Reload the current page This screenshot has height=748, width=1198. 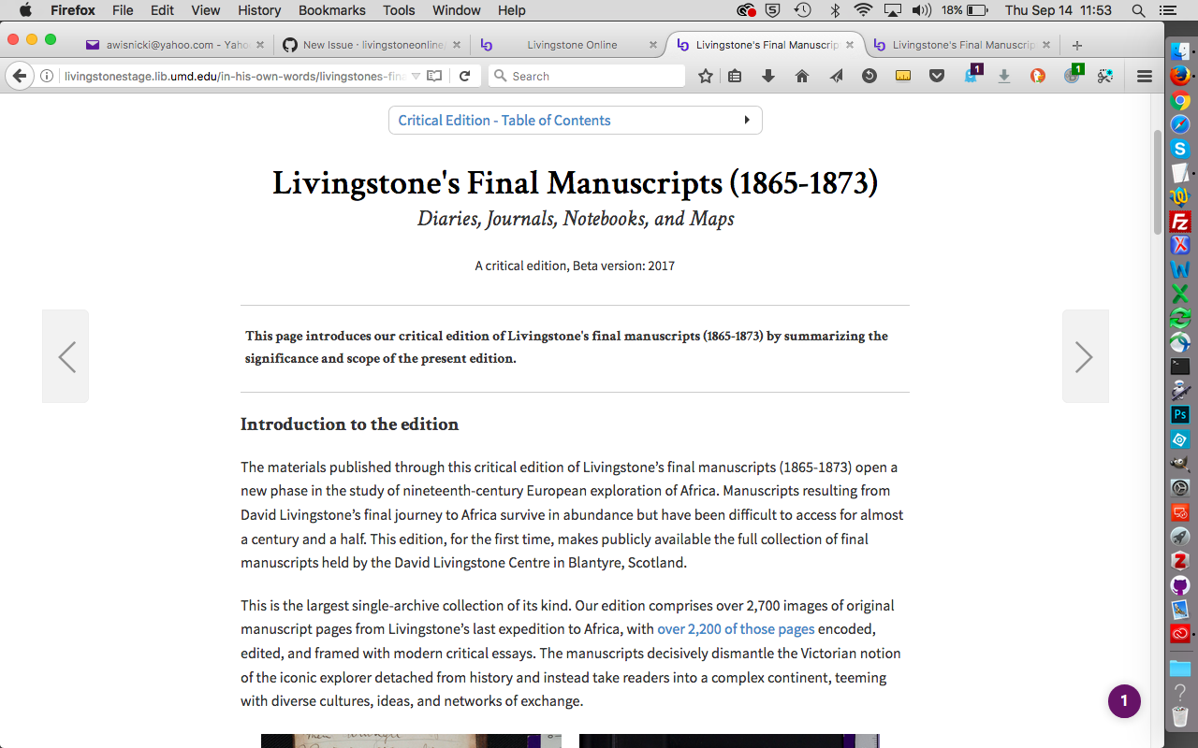pyautogui.click(x=465, y=77)
